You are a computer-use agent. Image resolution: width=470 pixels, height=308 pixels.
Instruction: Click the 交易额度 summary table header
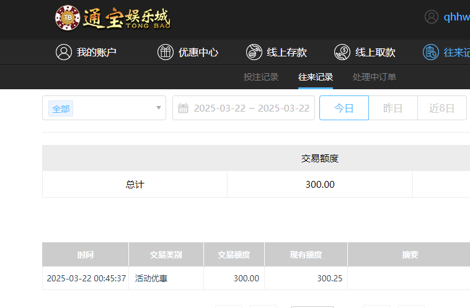[320, 158]
